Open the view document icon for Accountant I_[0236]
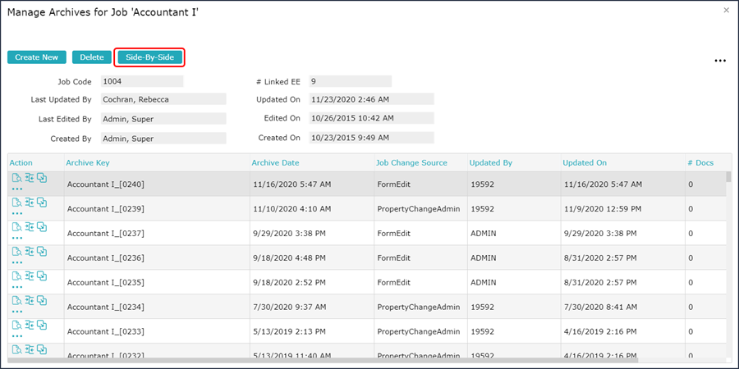Viewport: 739px width, 369px height. tap(17, 252)
